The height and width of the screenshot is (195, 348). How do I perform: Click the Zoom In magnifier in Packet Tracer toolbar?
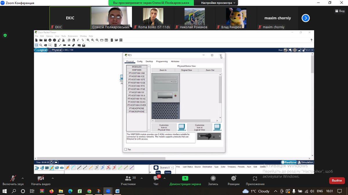88,40
